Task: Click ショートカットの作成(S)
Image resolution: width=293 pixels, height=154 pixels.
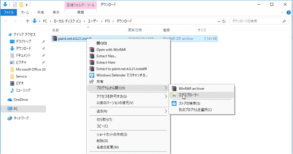Action: (x=112, y=134)
